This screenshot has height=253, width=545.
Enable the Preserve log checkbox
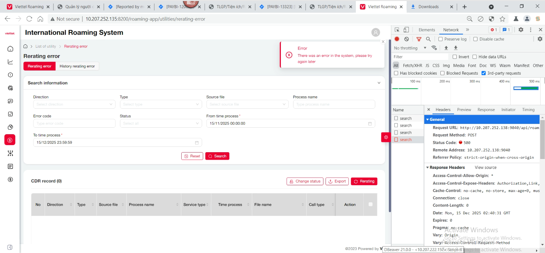[x=440, y=39]
